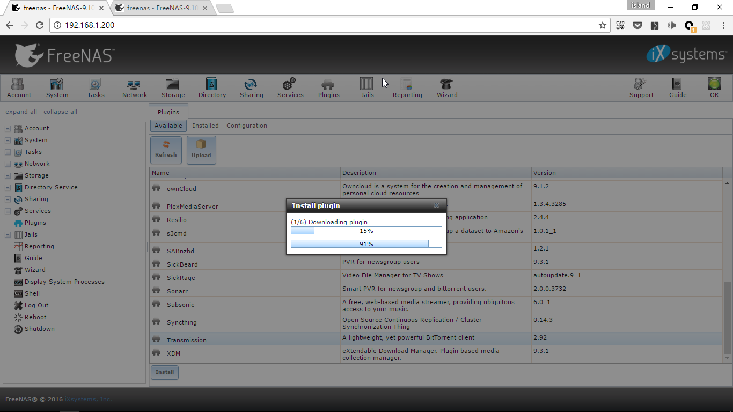Bookmark this page with the star icon
Image resolution: width=733 pixels, height=412 pixels.
[x=603, y=25]
